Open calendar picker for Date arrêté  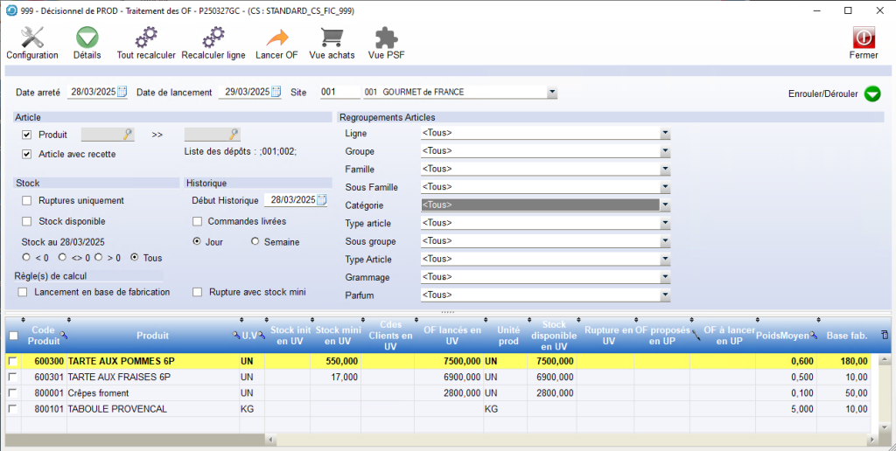(x=122, y=92)
